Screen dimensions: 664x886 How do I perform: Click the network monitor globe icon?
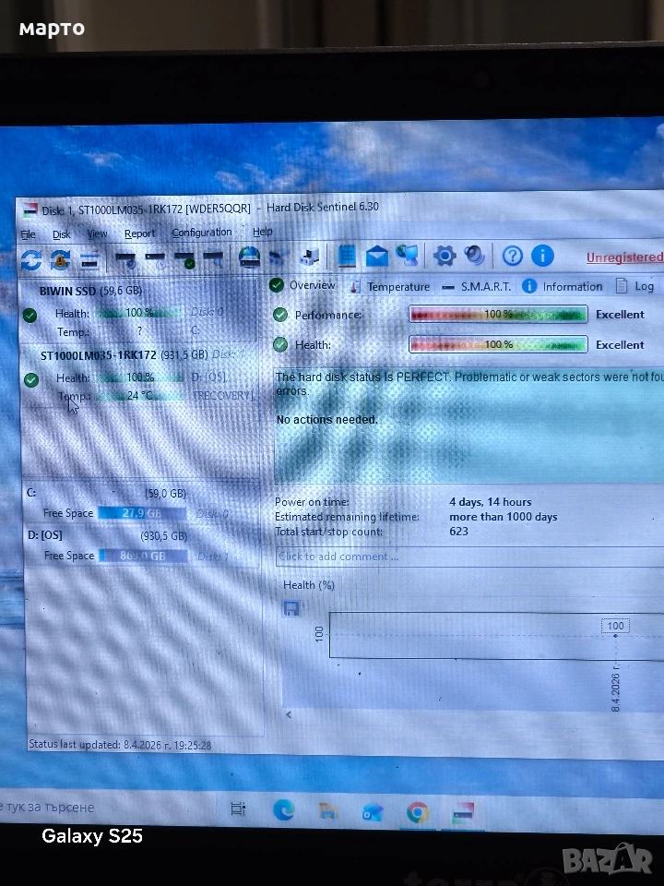[x=407, y=256]
